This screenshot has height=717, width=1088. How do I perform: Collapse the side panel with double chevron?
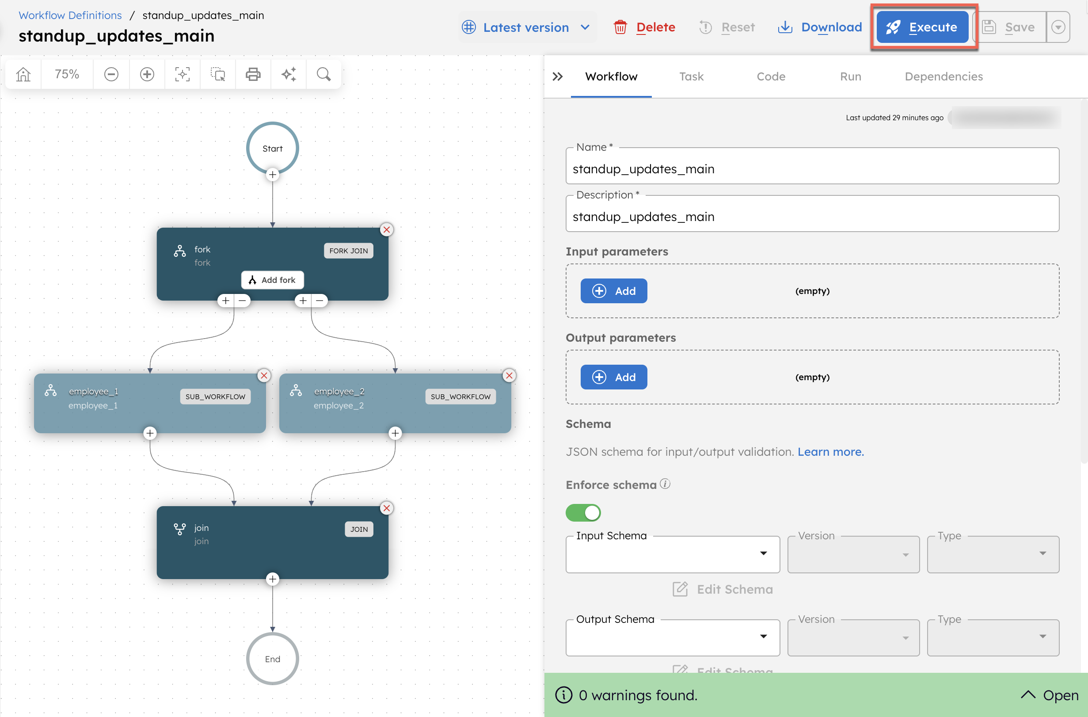pos(557,76)
